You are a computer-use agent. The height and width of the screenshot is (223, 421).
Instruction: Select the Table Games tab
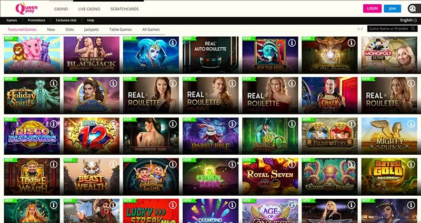[121, 29]
